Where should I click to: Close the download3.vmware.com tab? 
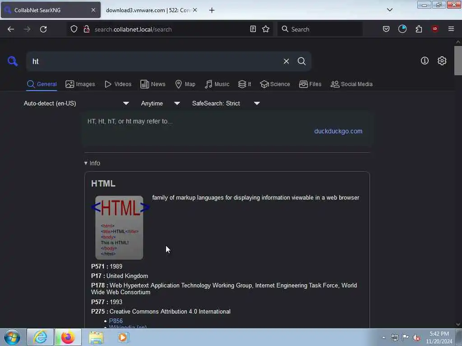(x=195, y=10)
